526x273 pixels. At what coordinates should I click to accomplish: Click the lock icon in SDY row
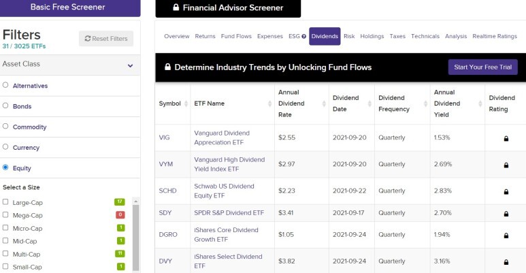506,214
